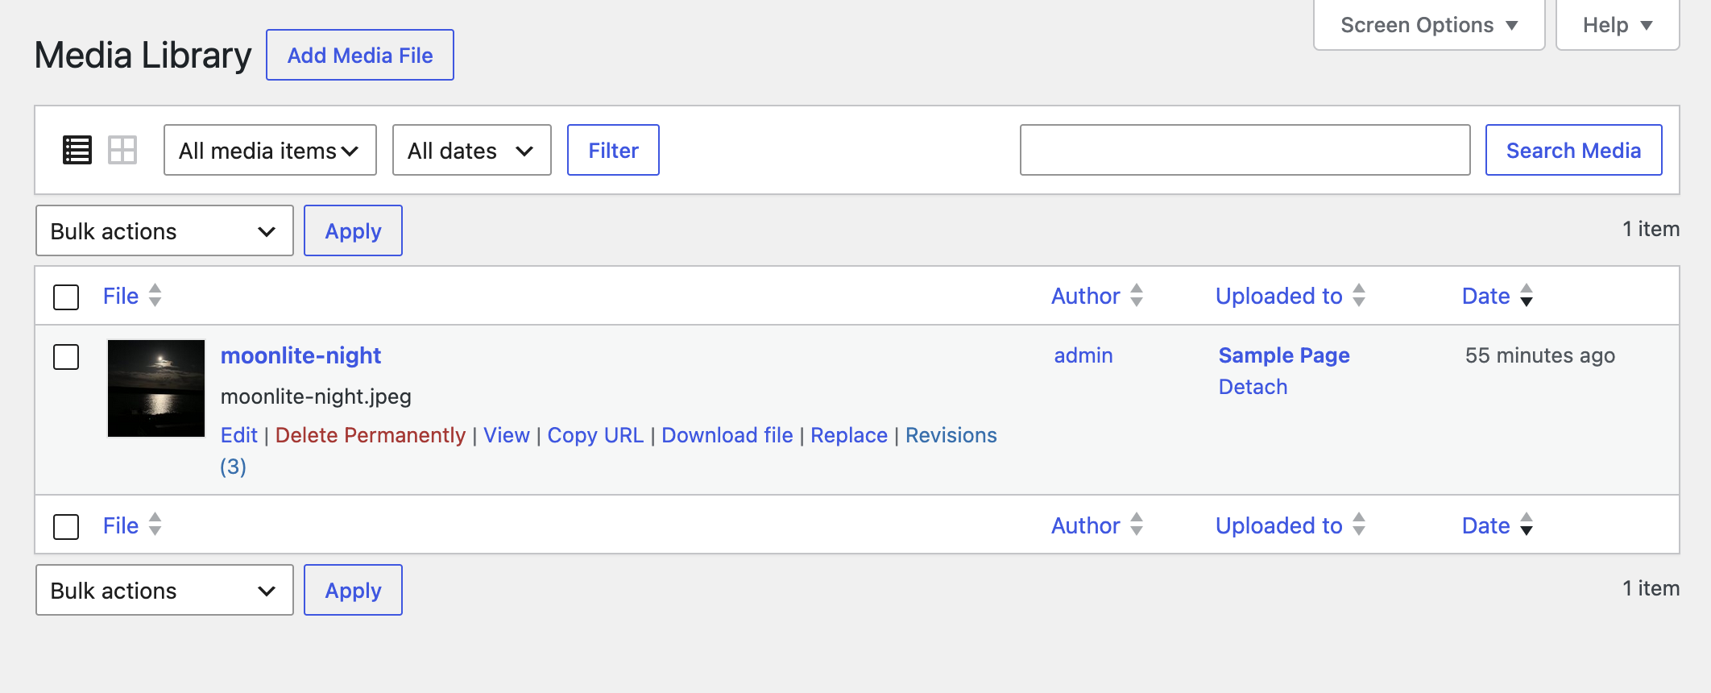The height and width of the screenshot is (693, 1711).
Task: Open the All media items dropdown
Action: (270, 150)
